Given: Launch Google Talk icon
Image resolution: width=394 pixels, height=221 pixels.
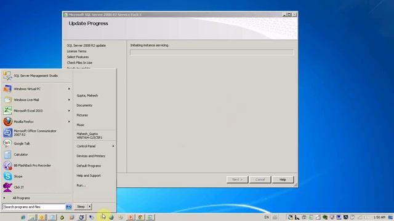Looking at the screenshot, I should (x=7, y=143).
